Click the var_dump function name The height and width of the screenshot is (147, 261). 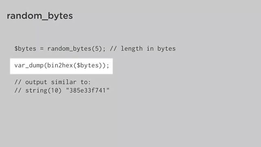point(29,65)
